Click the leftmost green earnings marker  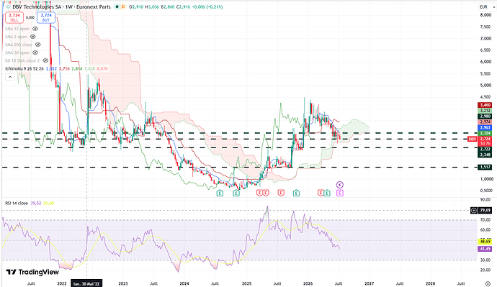point(220,193)
